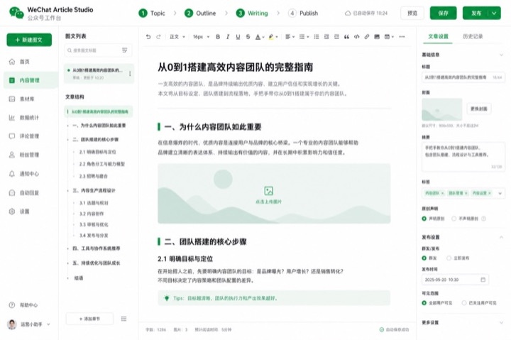This screenshot has width=511, height=340.
Task: Open 素材库 in the sidebar
Action: [22, 99]
